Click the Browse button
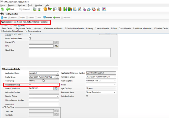The image size is (169, 118). 48,18
